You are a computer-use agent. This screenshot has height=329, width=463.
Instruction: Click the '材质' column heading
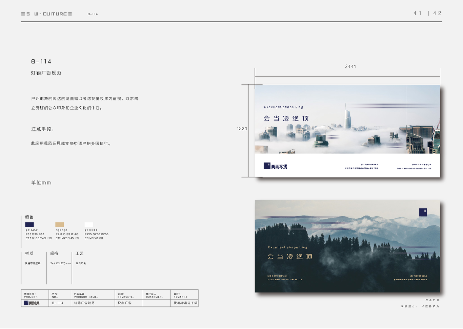pos(29,253)
